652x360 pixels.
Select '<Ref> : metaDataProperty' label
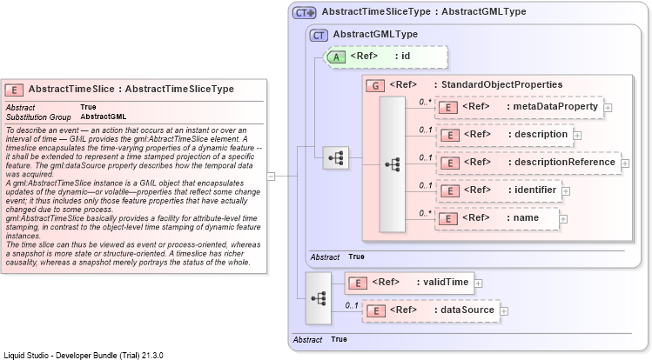pyautogui.click(x=530, y=107)
